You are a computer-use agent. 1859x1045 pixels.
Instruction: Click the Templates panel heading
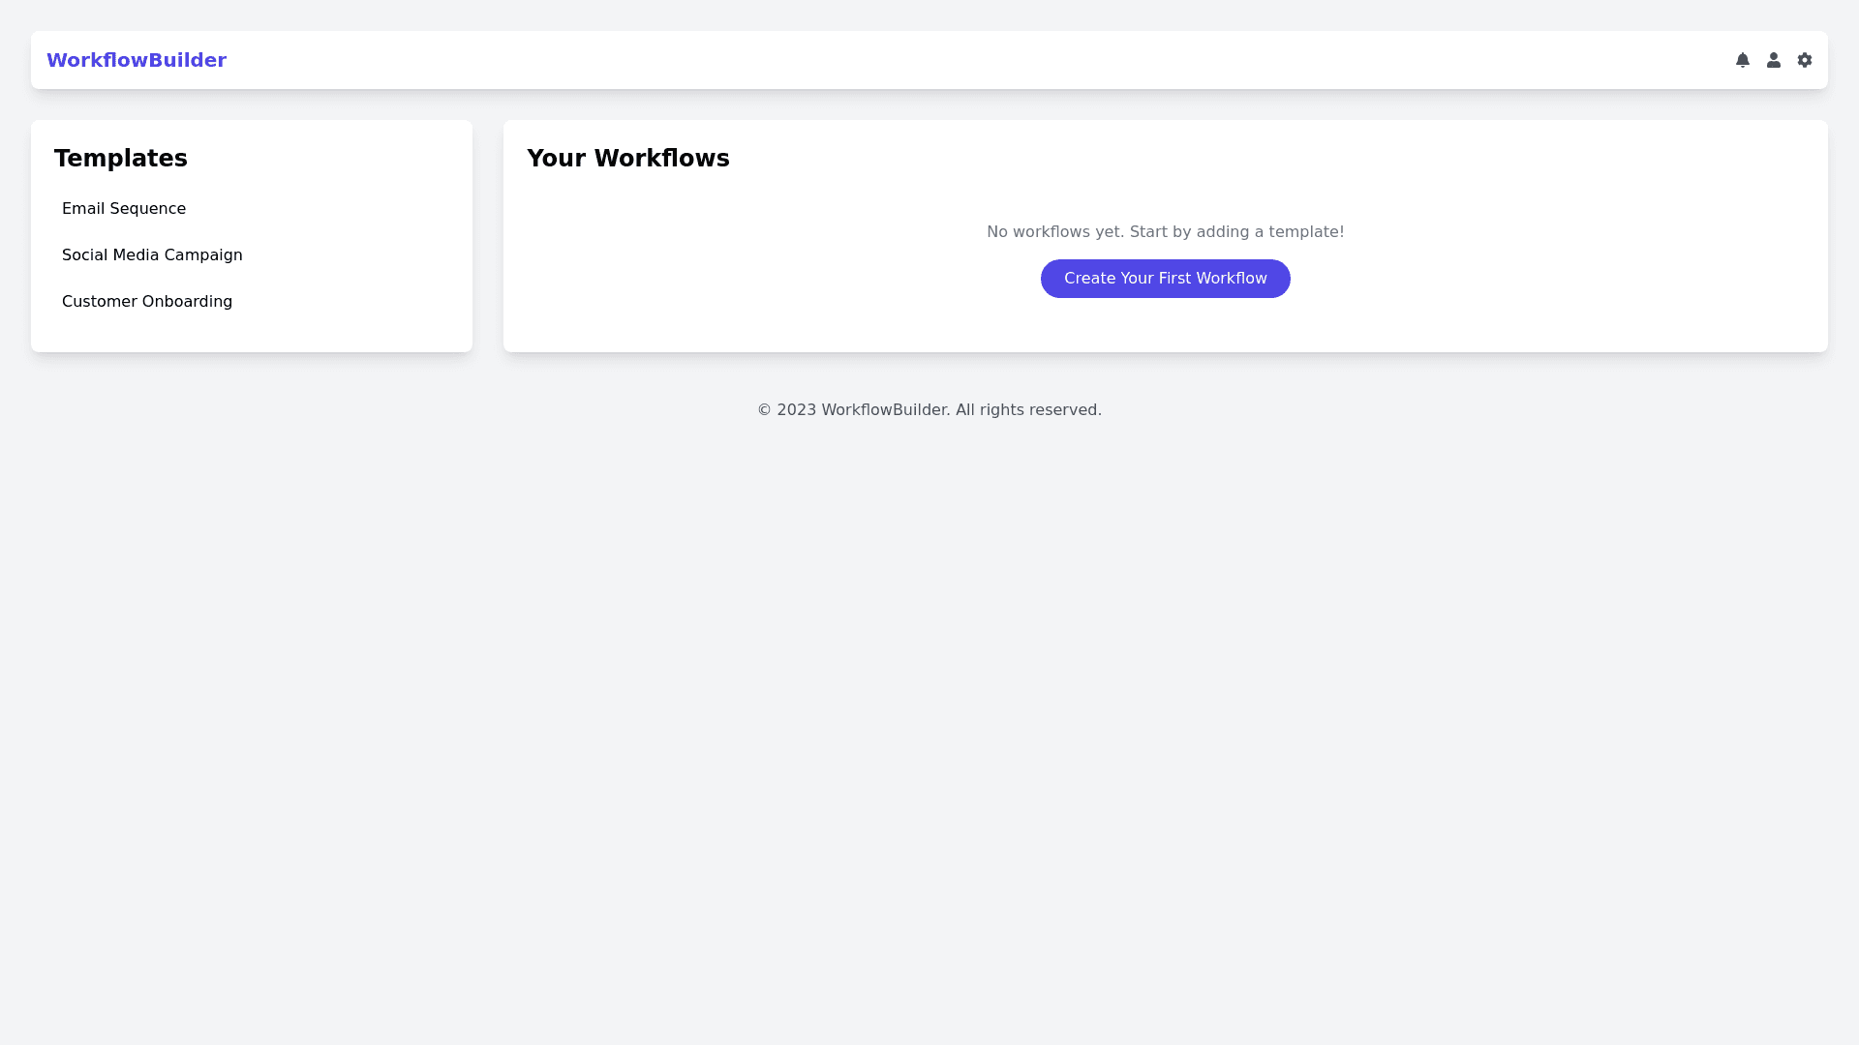click(121, 159)
